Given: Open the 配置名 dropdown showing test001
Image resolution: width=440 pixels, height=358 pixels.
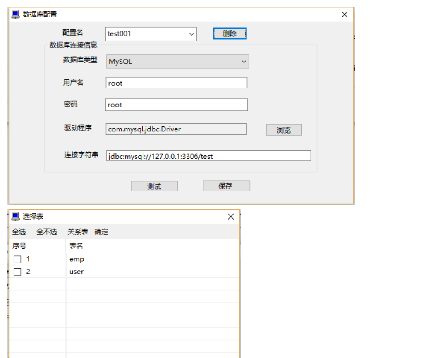Looking at the screenshot, I should (191, 33).
